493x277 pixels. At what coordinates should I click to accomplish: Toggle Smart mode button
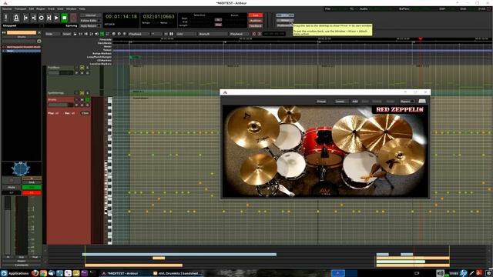coord(67,34)
